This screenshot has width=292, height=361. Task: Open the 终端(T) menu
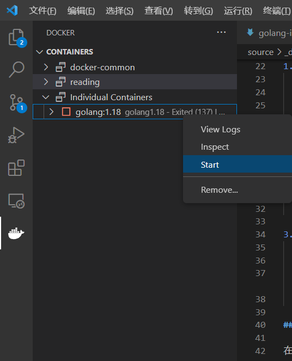point(277,10)
